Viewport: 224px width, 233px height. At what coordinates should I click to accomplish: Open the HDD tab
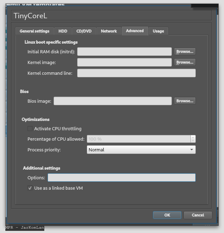pos(63,31)
